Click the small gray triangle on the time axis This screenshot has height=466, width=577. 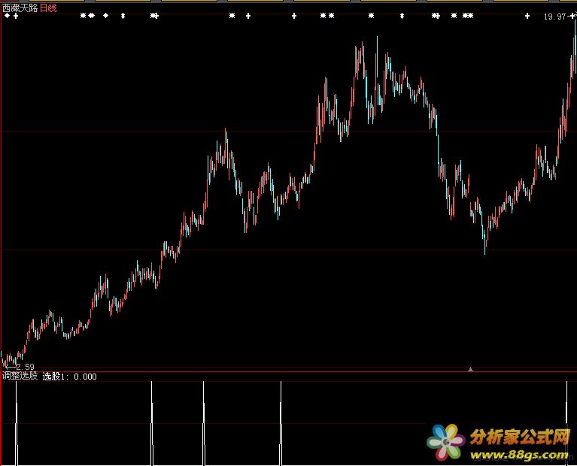[x=470, y=369]
